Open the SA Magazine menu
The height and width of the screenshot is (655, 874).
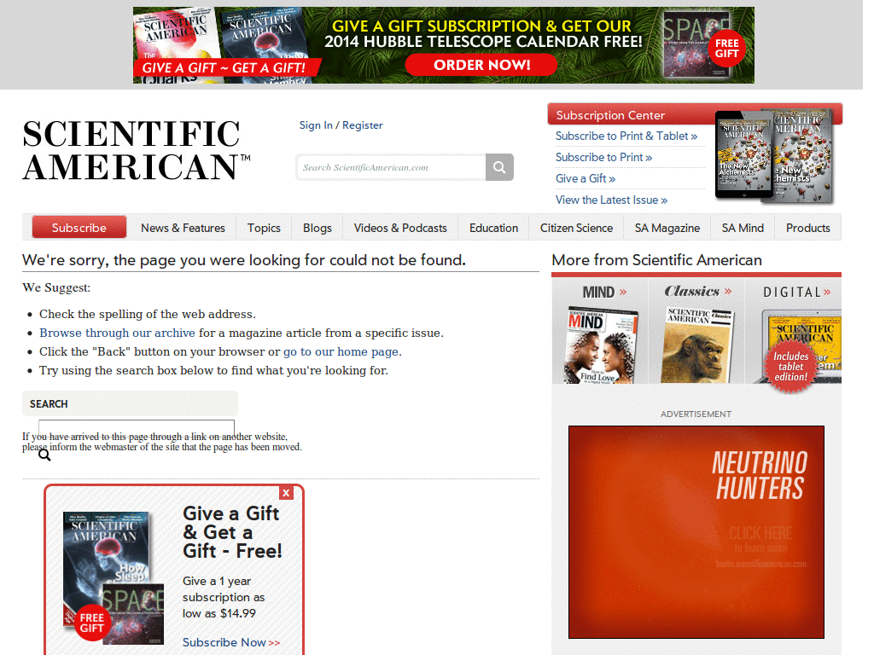pos(667,228)
